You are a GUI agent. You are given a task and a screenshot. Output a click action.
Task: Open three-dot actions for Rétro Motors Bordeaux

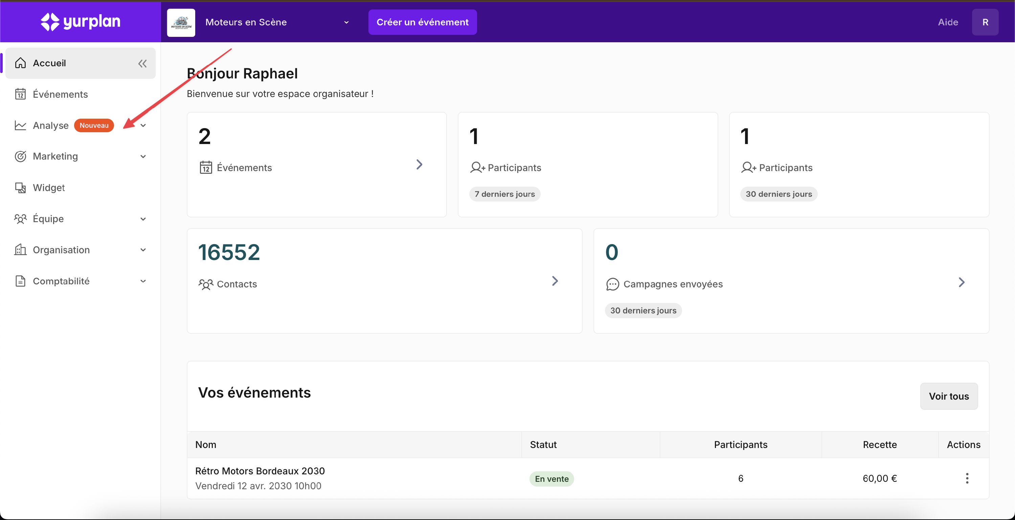pyautogui.click(x=967, y=478)
